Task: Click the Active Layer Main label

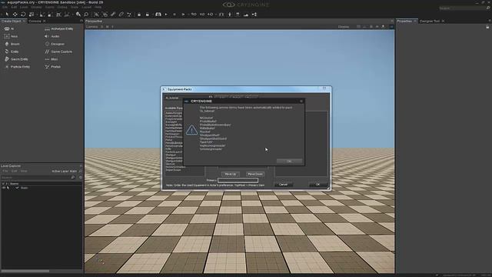Action: click(x=64, y=171)
